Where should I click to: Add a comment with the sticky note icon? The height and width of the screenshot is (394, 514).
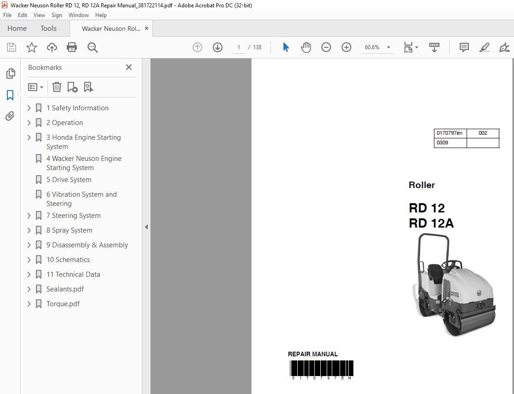[x=464, y=47]
